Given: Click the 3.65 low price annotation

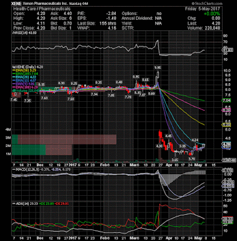Looking at the screenshot, I should coord(175,160).
